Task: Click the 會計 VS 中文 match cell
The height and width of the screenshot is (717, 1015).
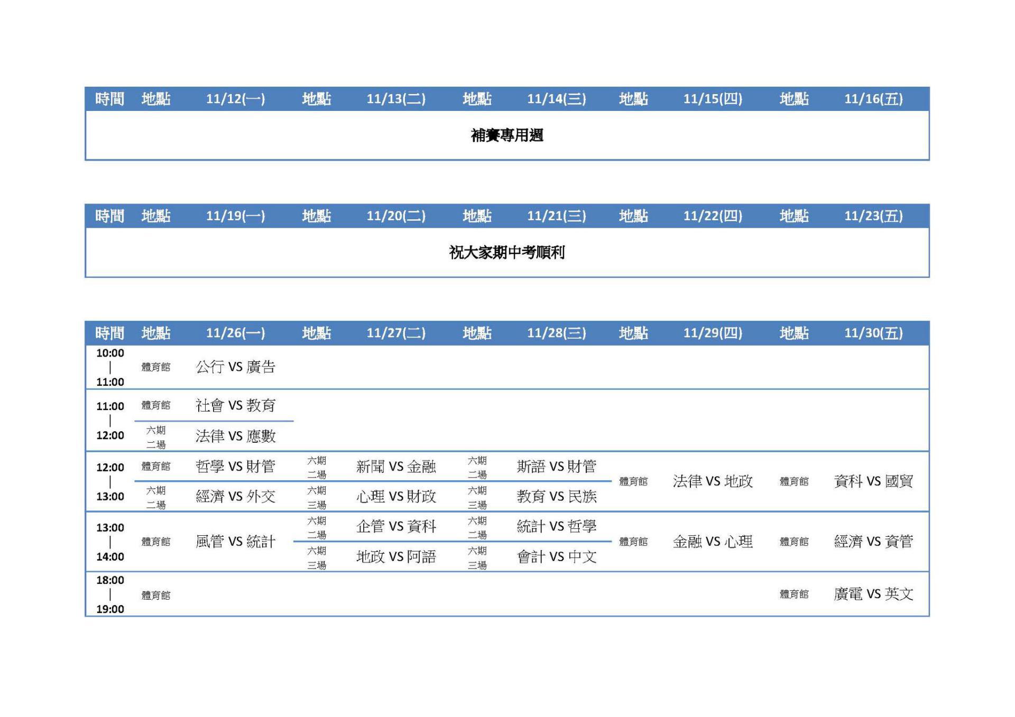Action: pos(556,556)
